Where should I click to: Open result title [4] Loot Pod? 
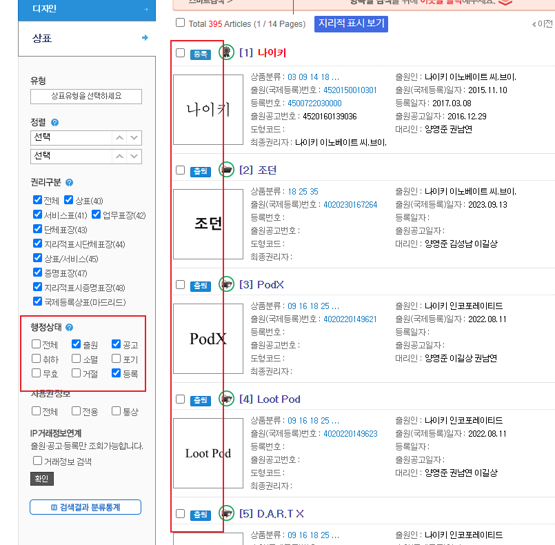click(x=270, y=399)
